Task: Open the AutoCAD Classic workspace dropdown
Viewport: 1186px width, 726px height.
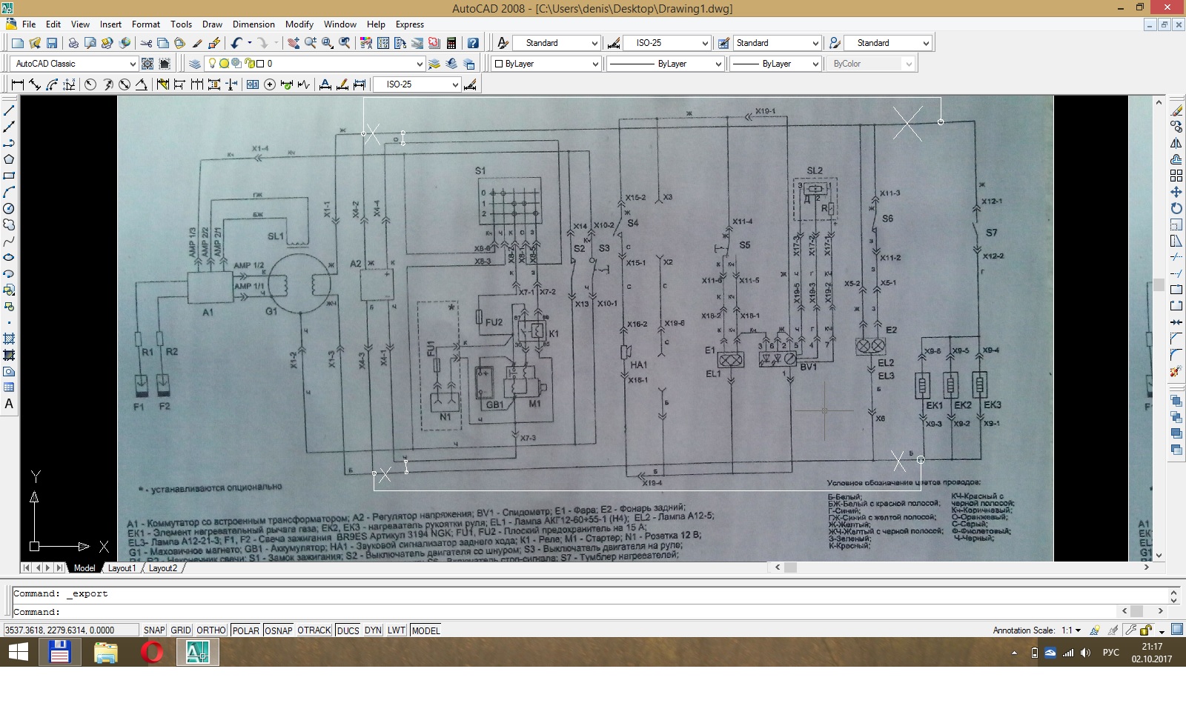Action: 132,64
